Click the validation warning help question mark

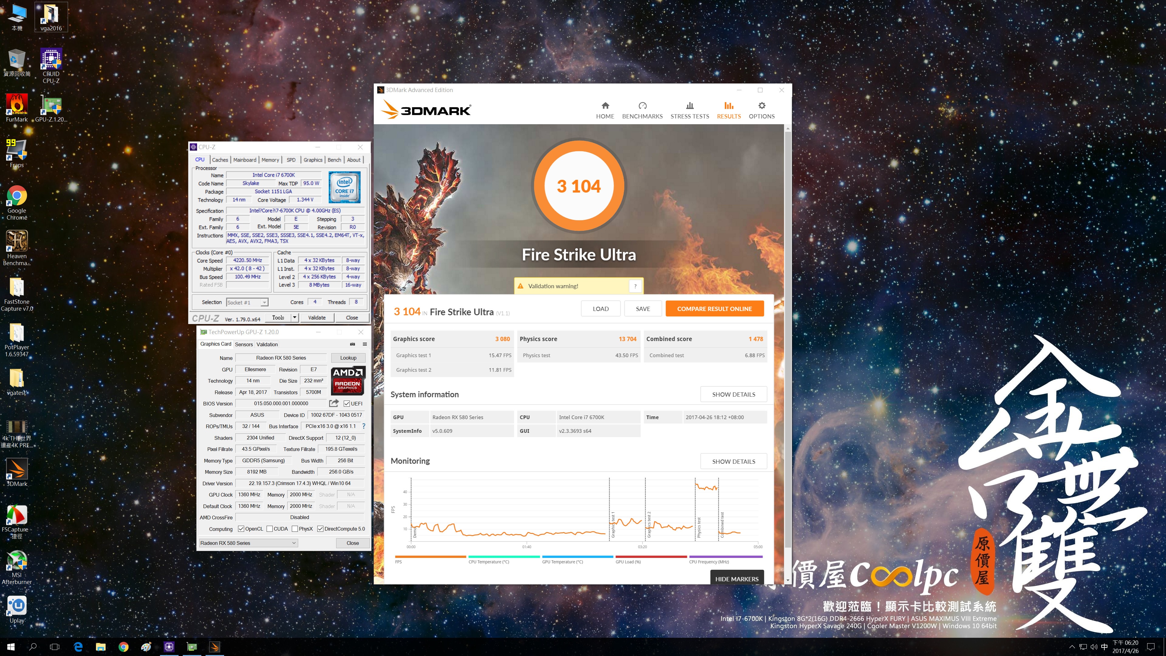(x=635, y=286)
